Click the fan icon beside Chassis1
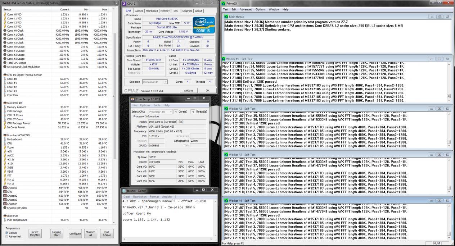 [x=5, y=187]
